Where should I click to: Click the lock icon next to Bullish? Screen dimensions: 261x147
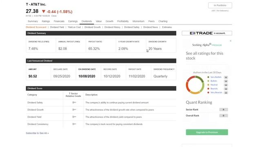(226, 81)
